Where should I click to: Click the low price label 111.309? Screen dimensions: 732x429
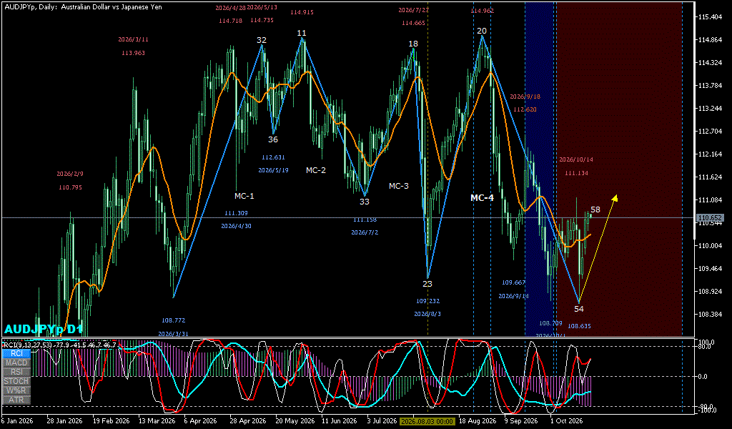pyautogui.click(x=236, y=213)
